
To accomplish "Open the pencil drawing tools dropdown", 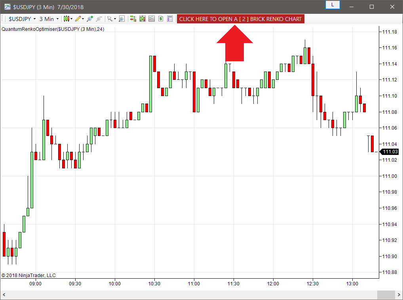I will (80, 19).
